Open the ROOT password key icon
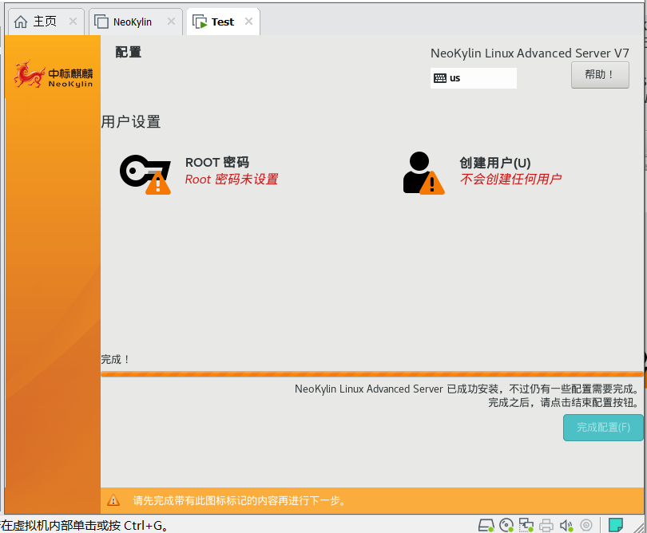The height and width of the screenshot is (533, 647). coord(145,174)
